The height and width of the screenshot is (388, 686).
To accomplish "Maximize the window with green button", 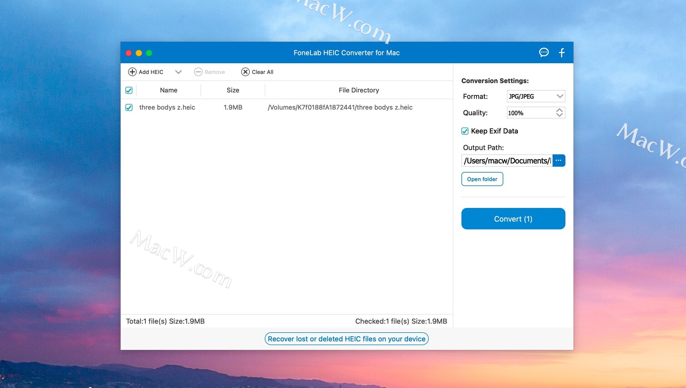I will click(149, 53).
